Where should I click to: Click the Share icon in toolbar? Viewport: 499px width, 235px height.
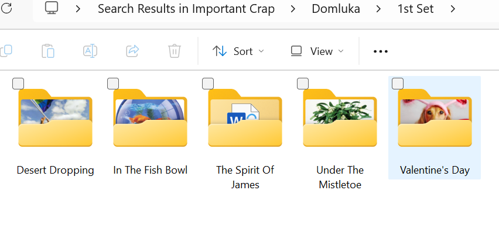[x=132, y=51]
